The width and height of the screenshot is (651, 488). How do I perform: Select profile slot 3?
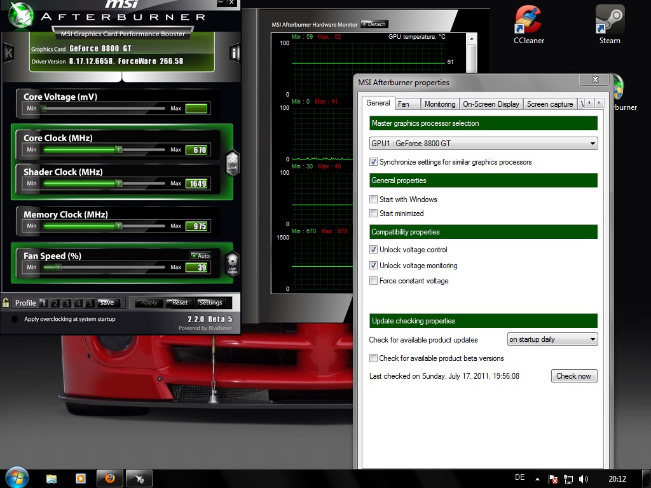[x=67, y=303]
